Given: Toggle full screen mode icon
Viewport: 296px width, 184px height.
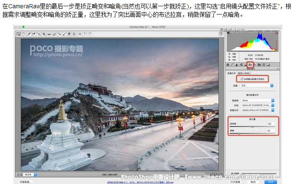Looking at the screenshot, I should click(x=221, y=34).
